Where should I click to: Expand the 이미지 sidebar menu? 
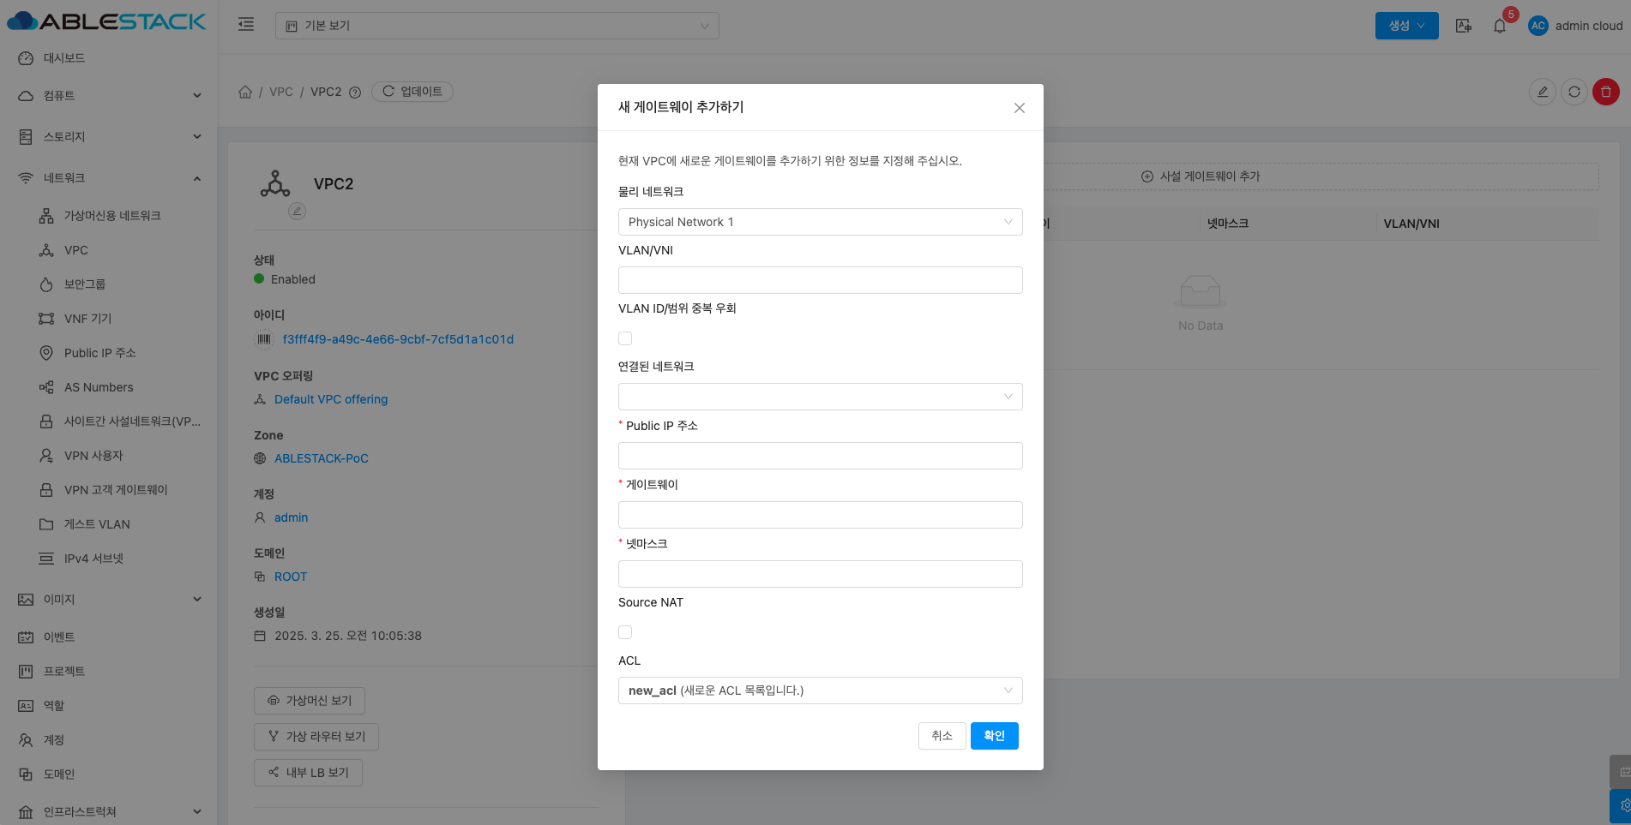(x=109, y=600)
